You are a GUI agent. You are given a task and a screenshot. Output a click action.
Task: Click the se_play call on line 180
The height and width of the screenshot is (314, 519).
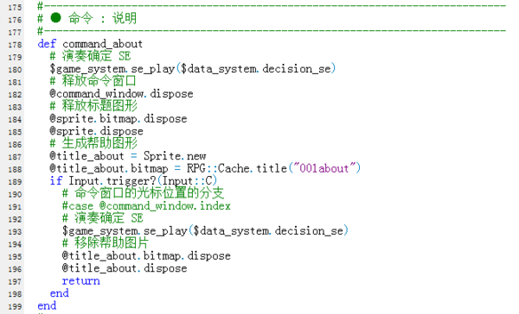pyautogui.click(x=193, y=69)
